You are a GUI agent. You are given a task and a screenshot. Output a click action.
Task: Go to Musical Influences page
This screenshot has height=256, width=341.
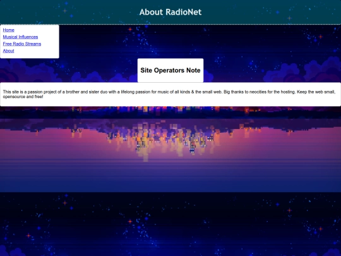tap(20, 37)
